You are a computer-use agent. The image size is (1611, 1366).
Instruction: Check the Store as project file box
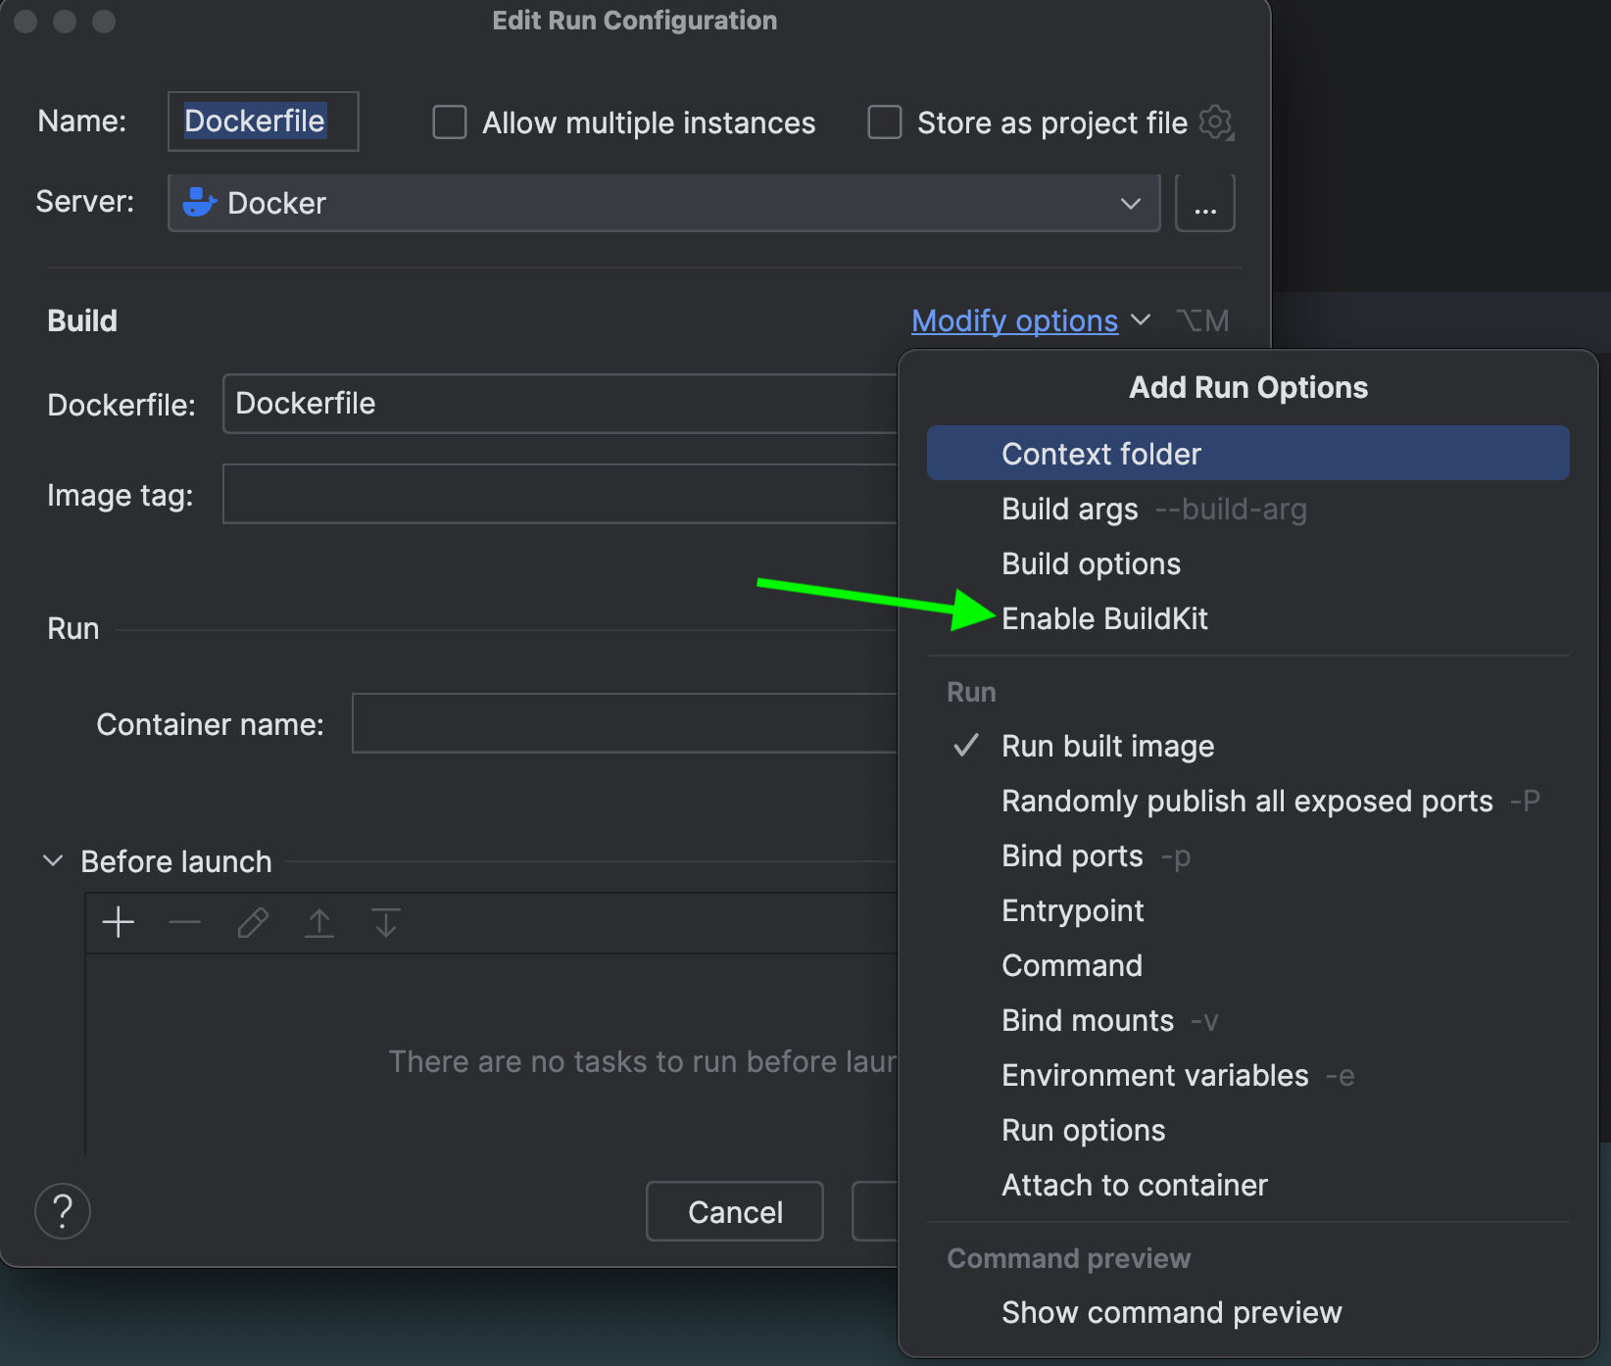pos(885,122)
